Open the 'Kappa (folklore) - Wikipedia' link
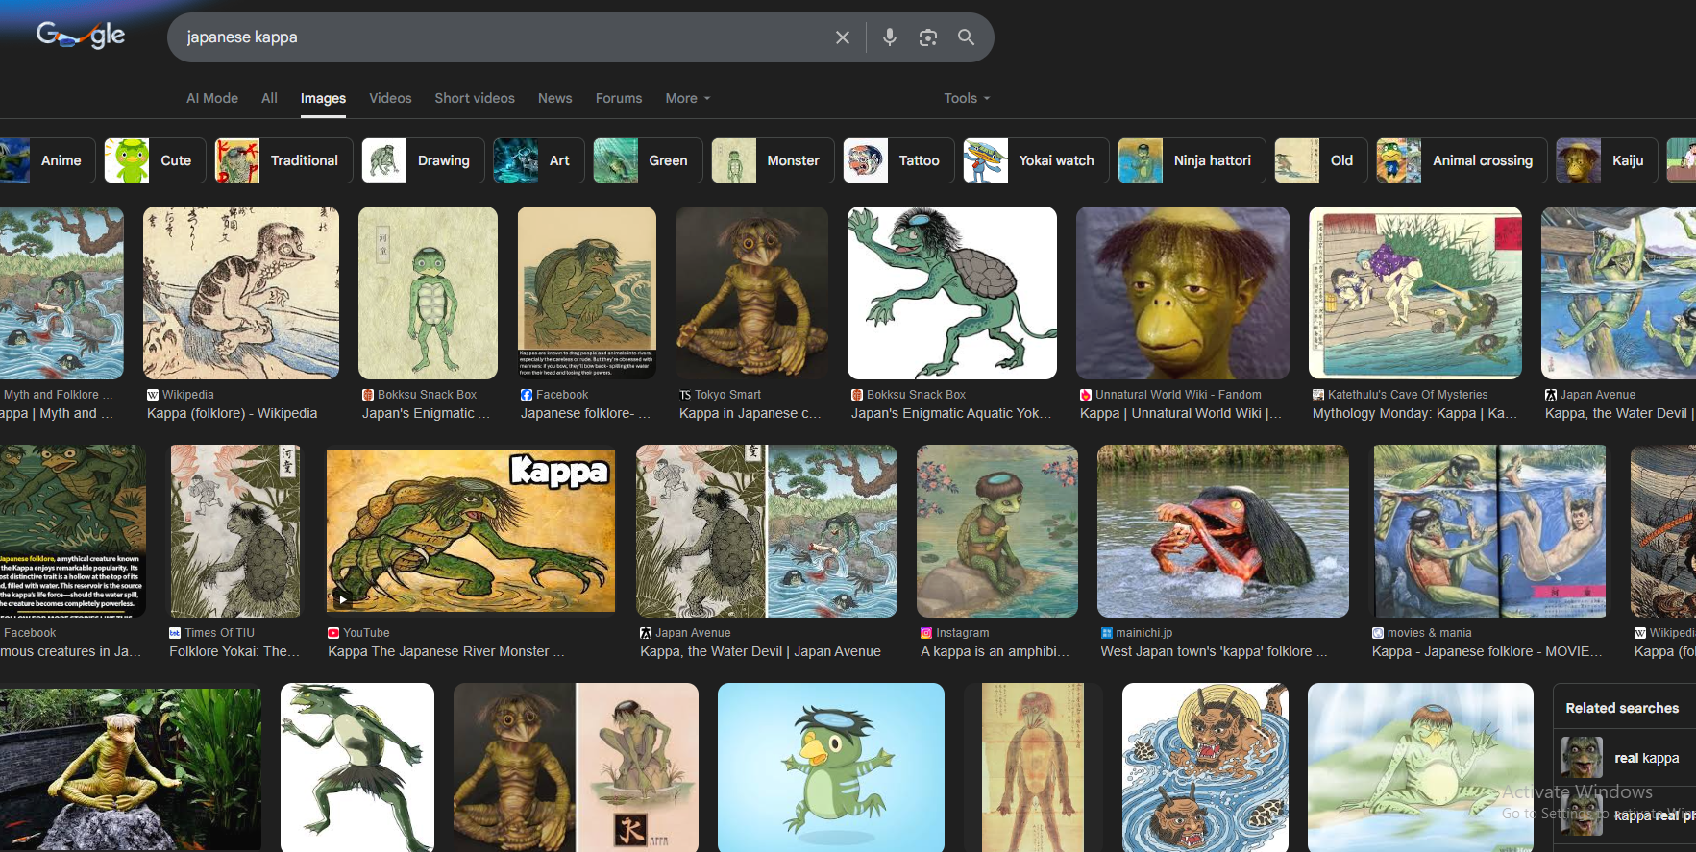 point(232,413)
